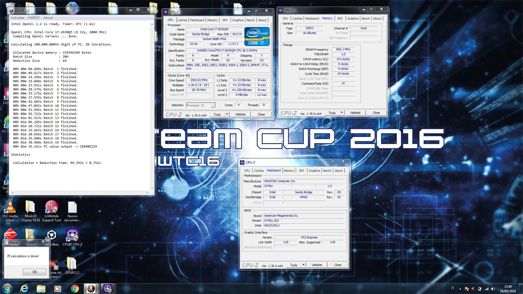Viewport: 523px width, 294px height.
Task: Click OK in Finish dialog
Action: (x=35, y=272)
